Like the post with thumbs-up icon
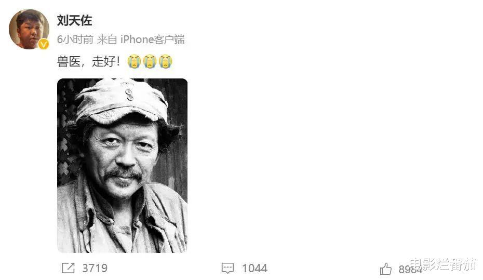483x280 pixels. [386, 269]
